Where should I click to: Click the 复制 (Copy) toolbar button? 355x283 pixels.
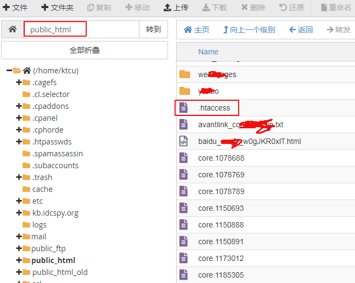pyautogui.click(x=99, y=8)
